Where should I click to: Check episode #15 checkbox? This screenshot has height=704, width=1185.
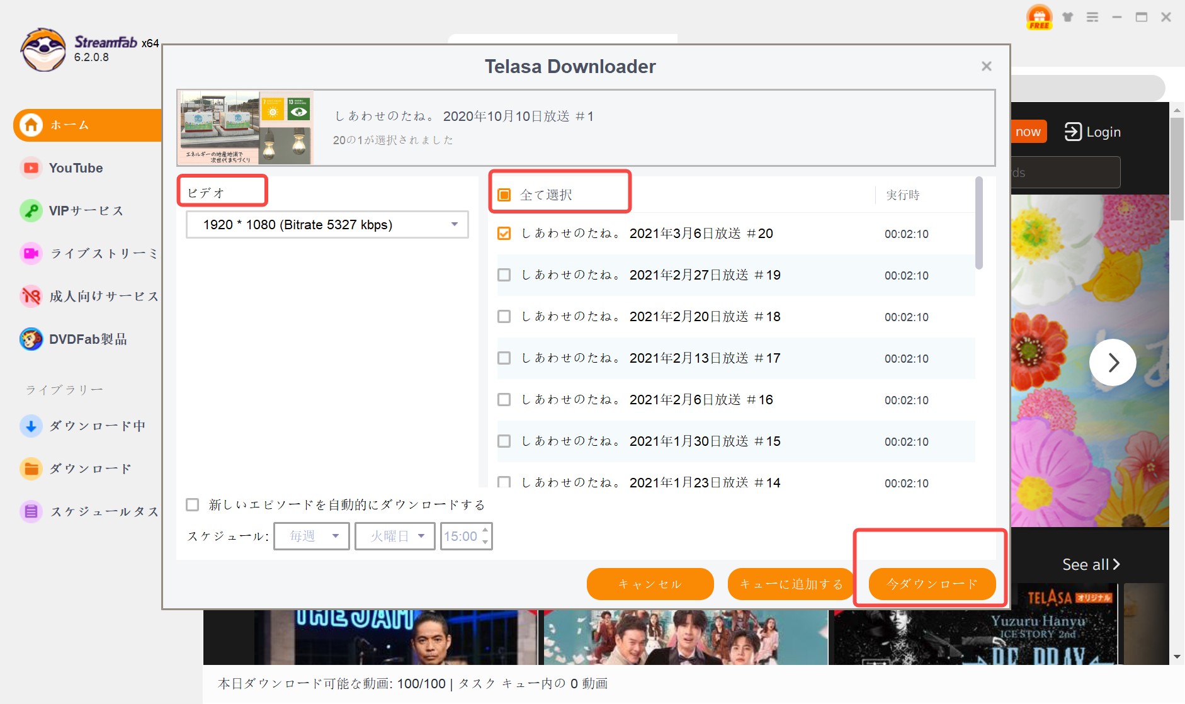click(x=504, y=441)
